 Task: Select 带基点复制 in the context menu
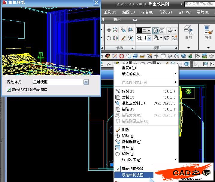click(x=133, y=103)
